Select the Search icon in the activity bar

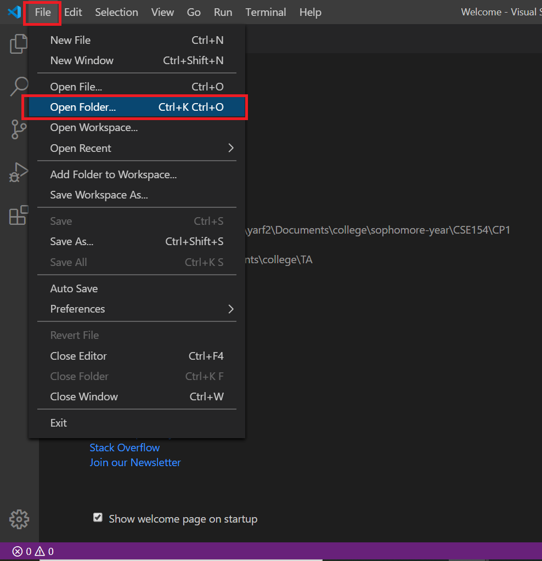click(x=19, y=86)
